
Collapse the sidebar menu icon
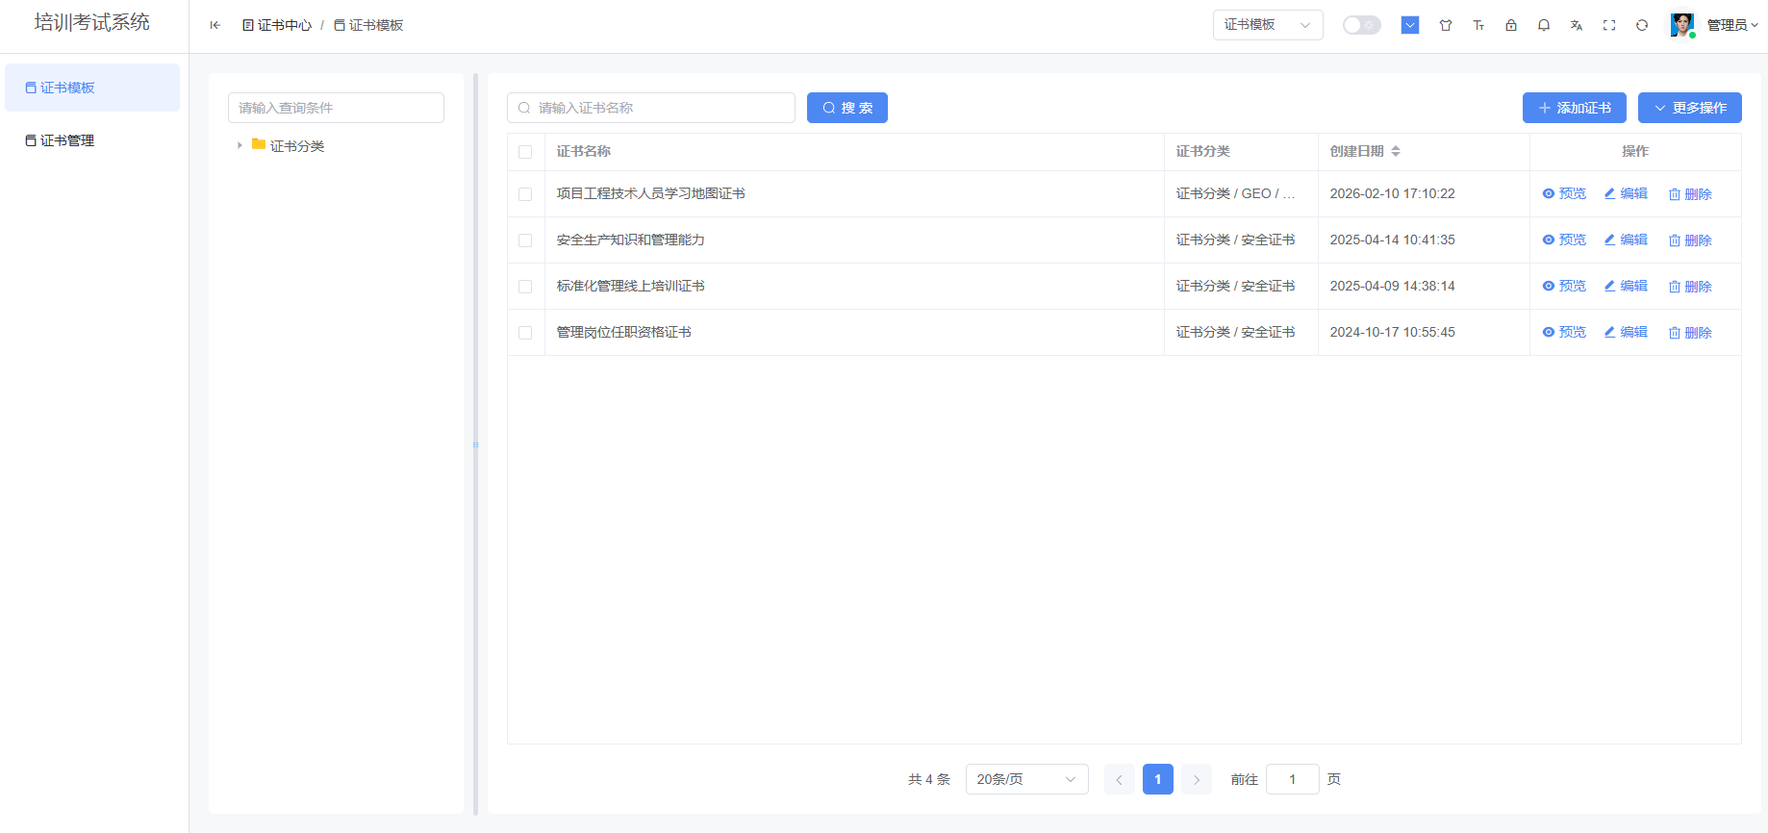pos(215,25)
